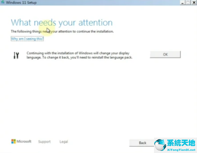
Task: Click the OK button for language warning
Action: (x=165, y=54)
